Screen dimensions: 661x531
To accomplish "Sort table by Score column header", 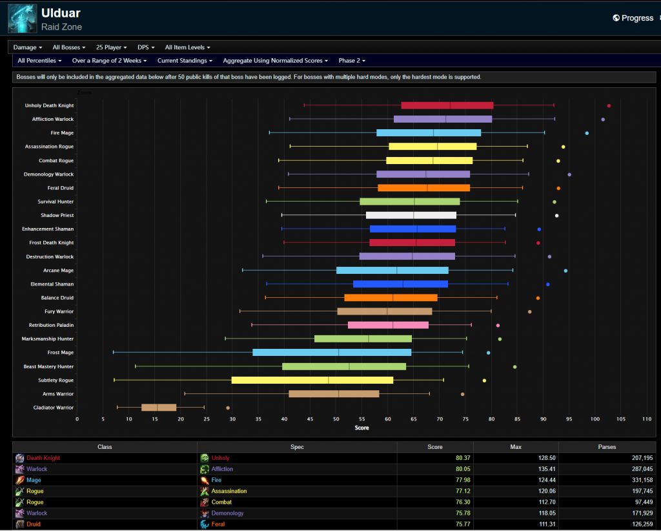I will (x=435, y=447).
